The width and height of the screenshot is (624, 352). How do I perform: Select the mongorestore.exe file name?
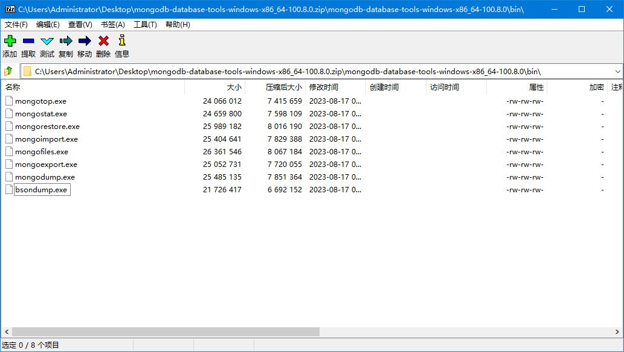(47, 127)
